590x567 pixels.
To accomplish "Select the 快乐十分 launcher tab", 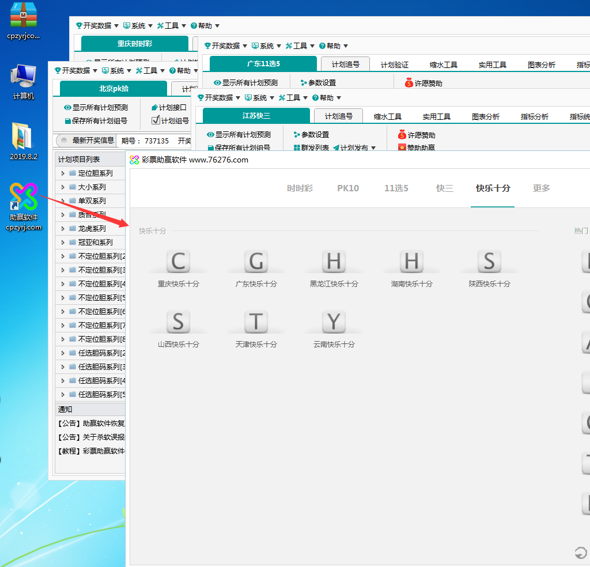I will tap(493, 188).
